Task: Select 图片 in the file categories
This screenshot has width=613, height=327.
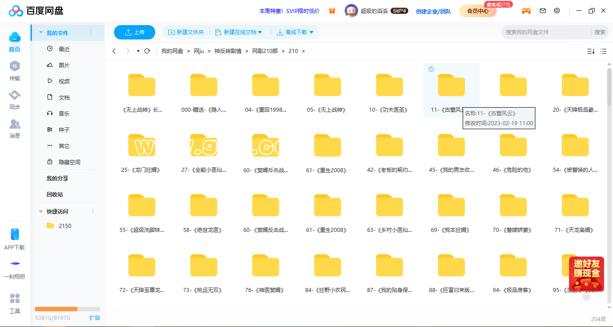Action: coord(64,65)
